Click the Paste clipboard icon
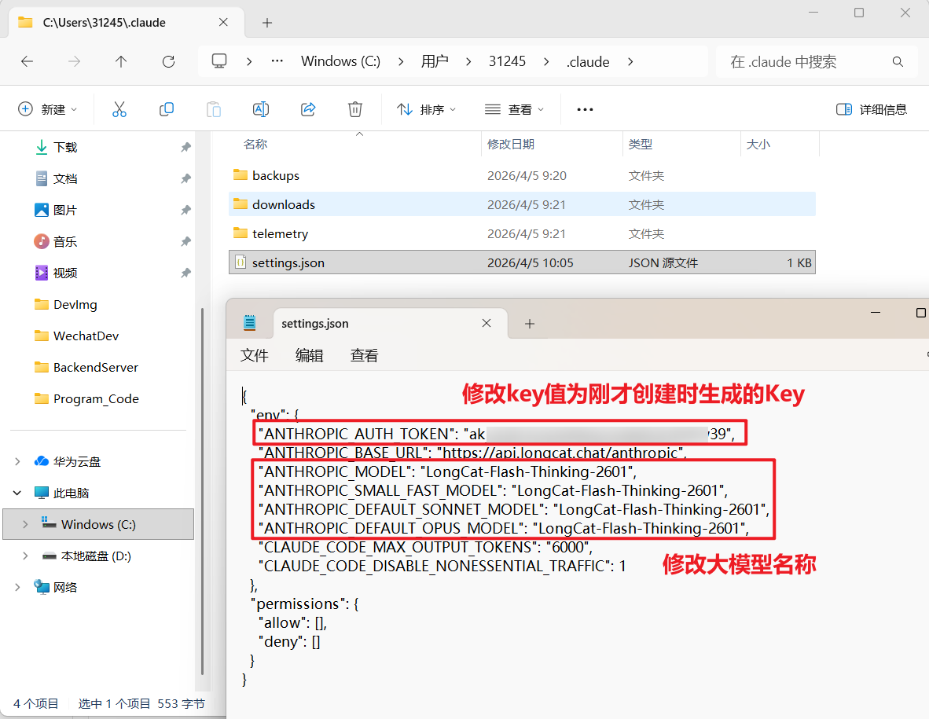 pyautogui.click(x=213, y=109)
